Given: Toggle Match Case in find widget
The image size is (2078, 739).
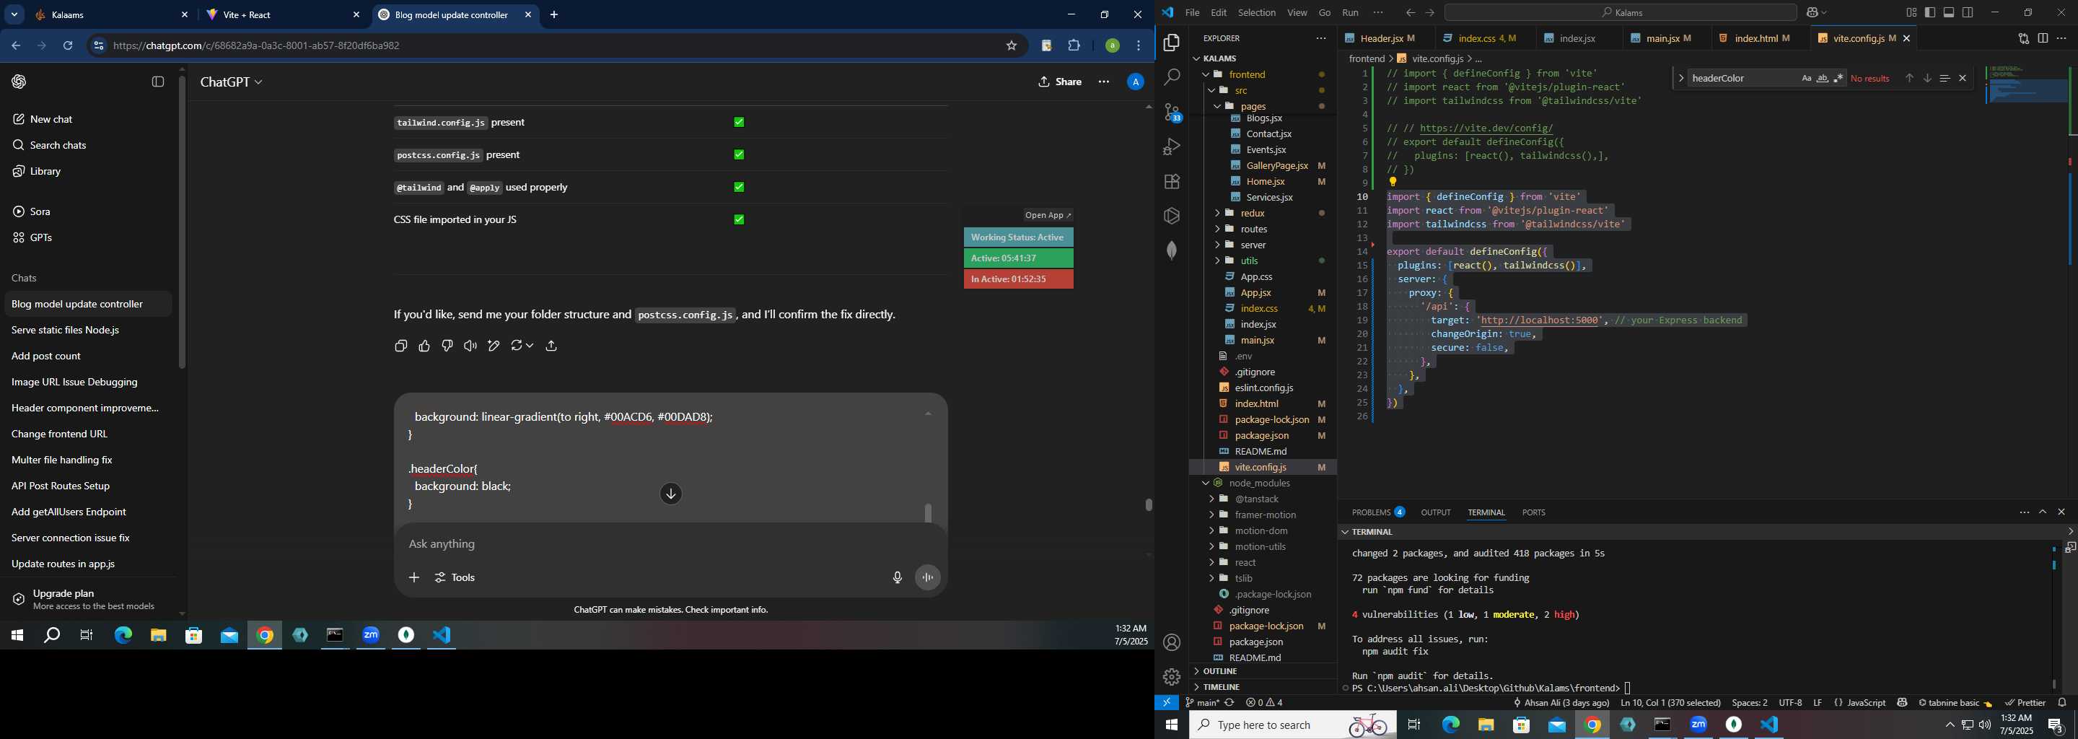Looking at the screenshot, I should click(x=1806, y=78).
